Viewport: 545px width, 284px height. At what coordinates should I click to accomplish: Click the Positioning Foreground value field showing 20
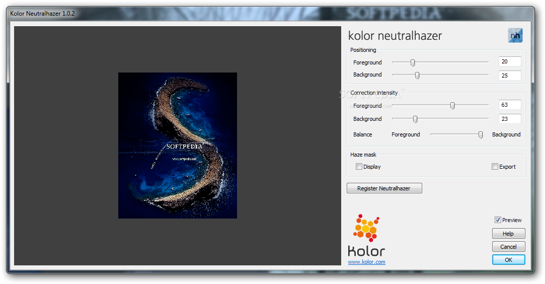[x=510, y=61]
